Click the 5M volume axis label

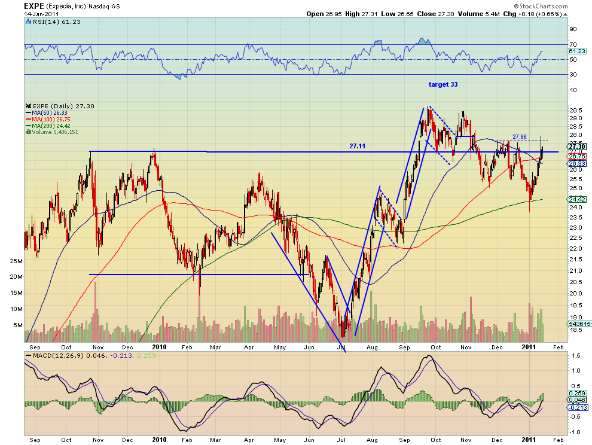pos(18,325)
